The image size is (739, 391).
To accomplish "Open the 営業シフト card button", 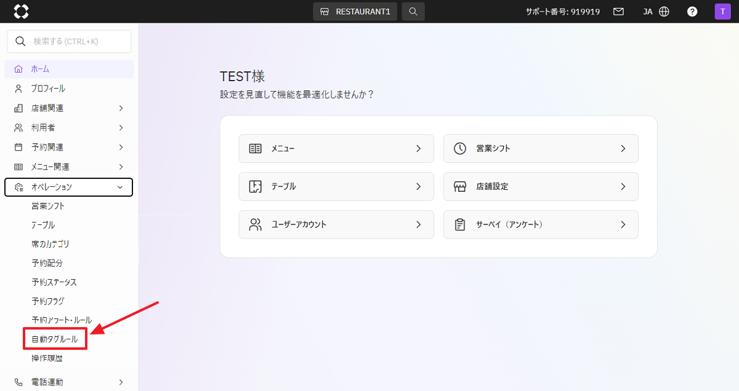I will [x=541, y=148].
